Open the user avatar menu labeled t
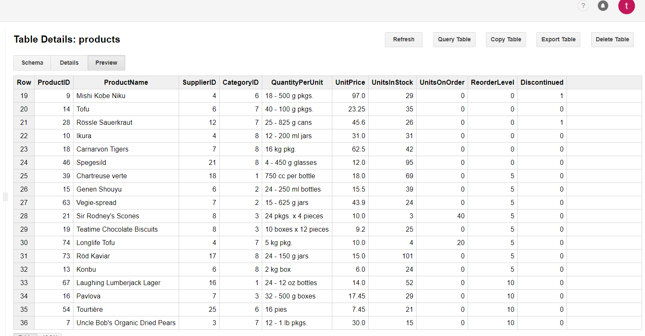The width and height of the screenshot is (645, 336). [x=626, y=7]
